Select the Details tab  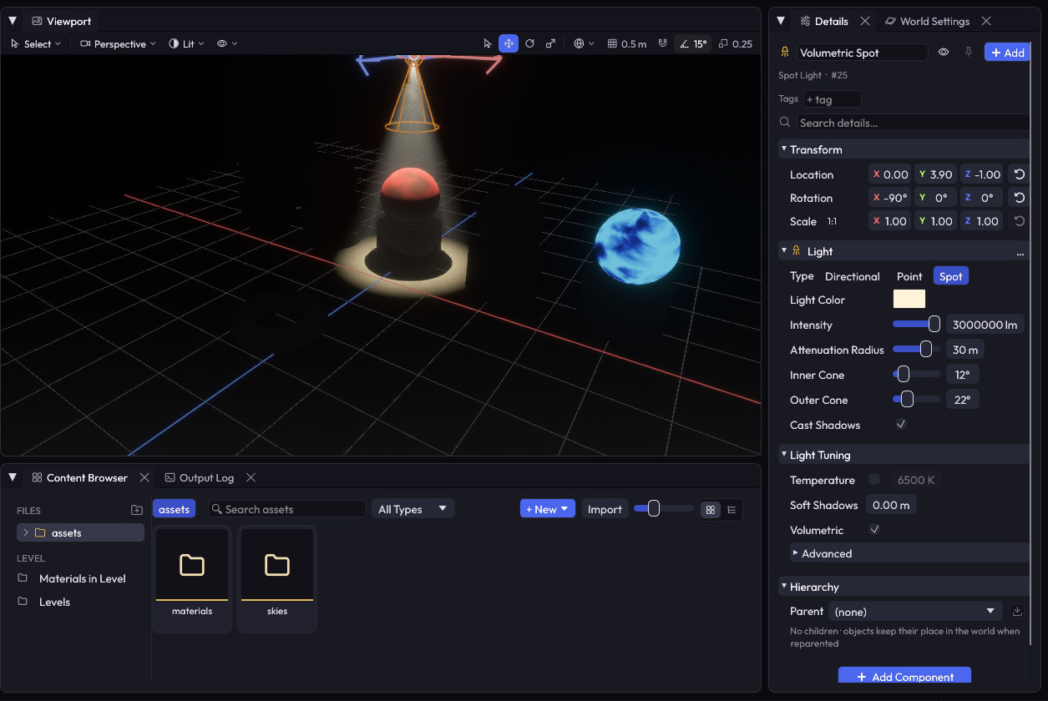point(823,21)
